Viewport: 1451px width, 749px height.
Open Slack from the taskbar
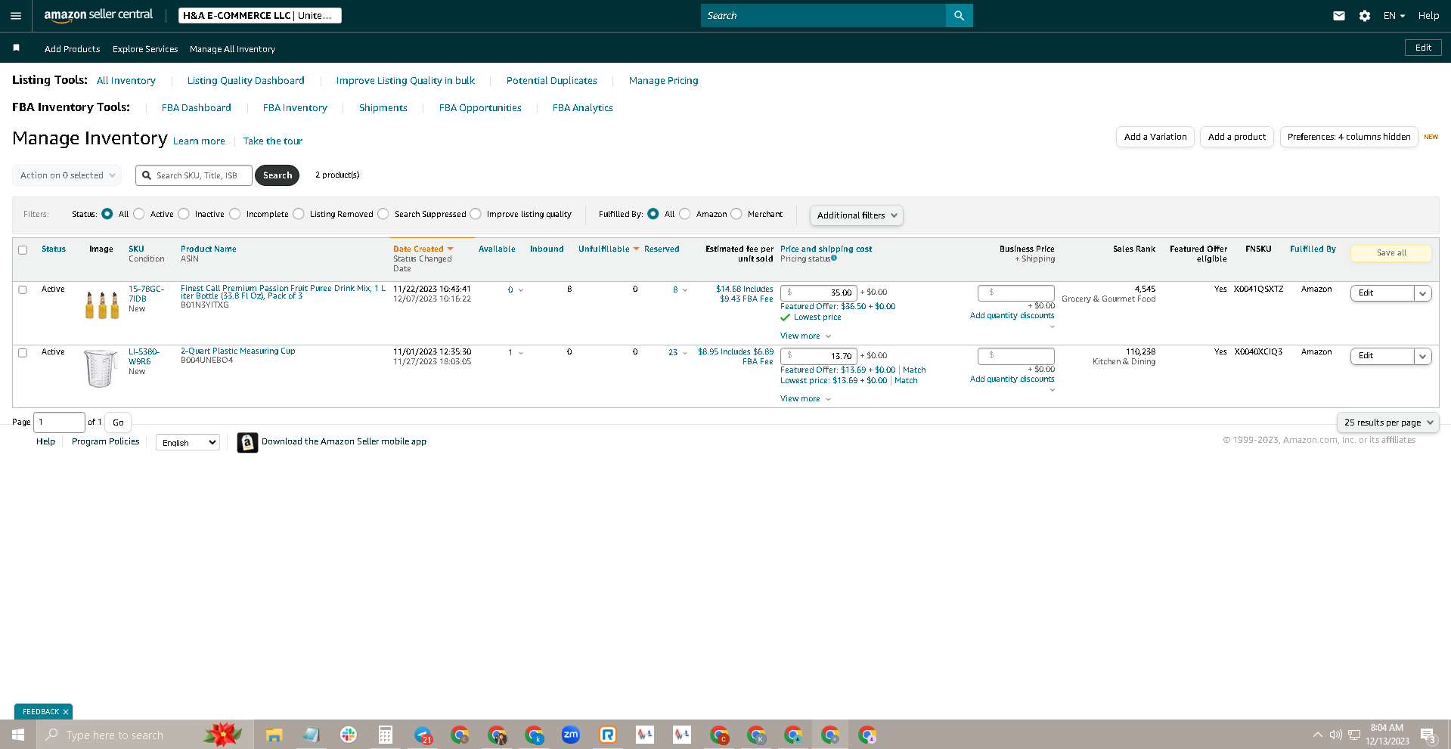point(349,735)
